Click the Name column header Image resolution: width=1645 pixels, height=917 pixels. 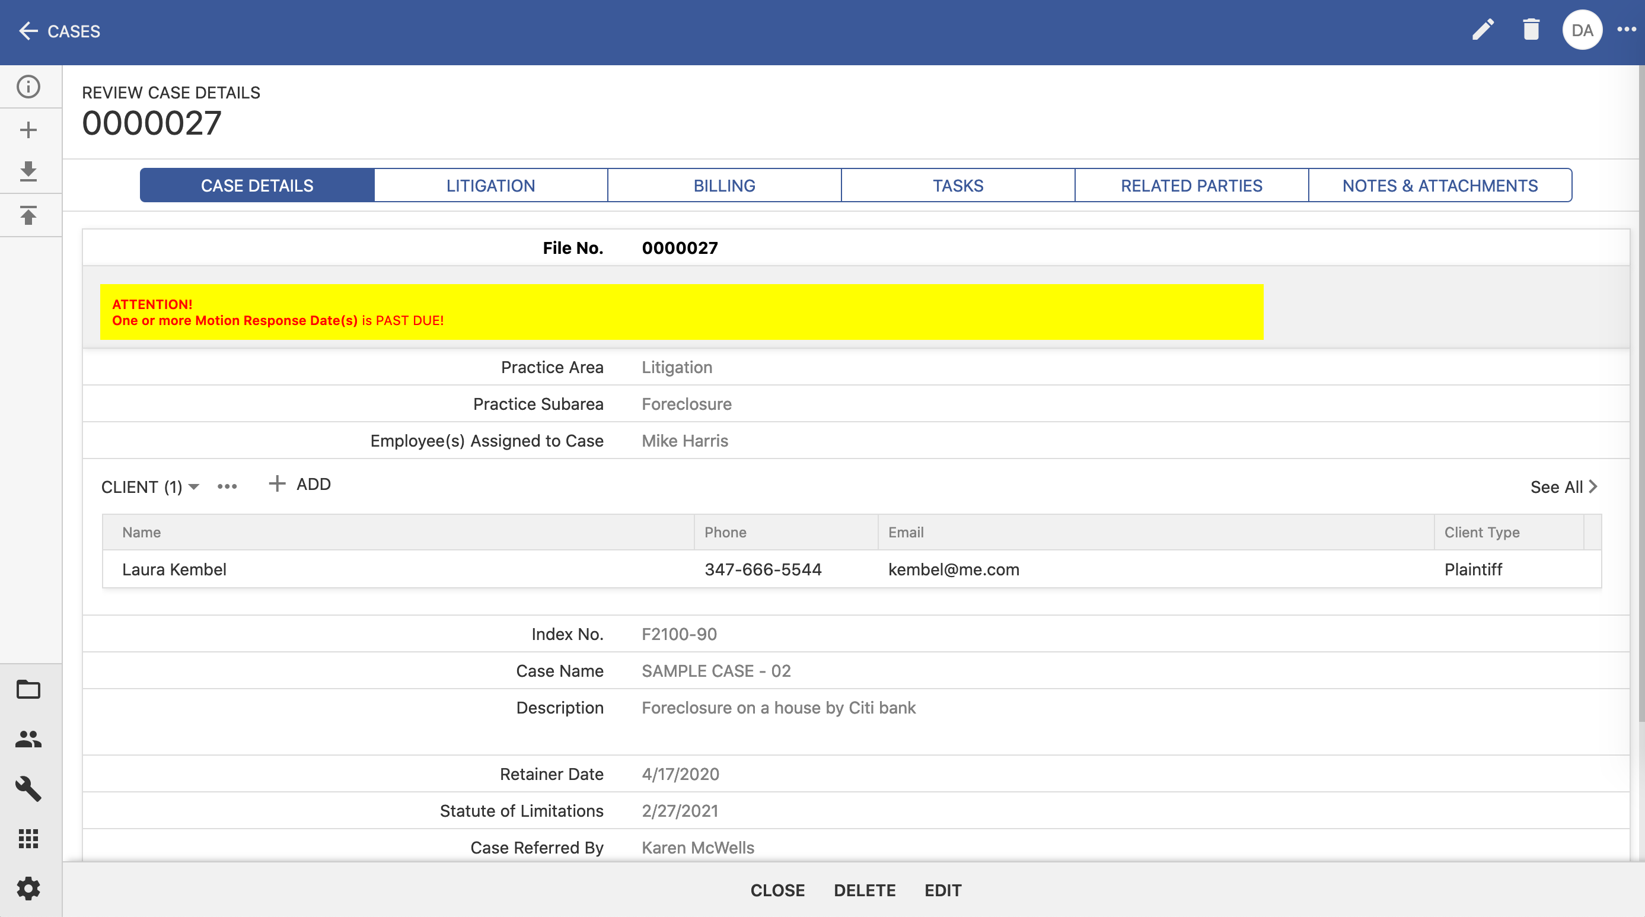[x=399, y=533]
